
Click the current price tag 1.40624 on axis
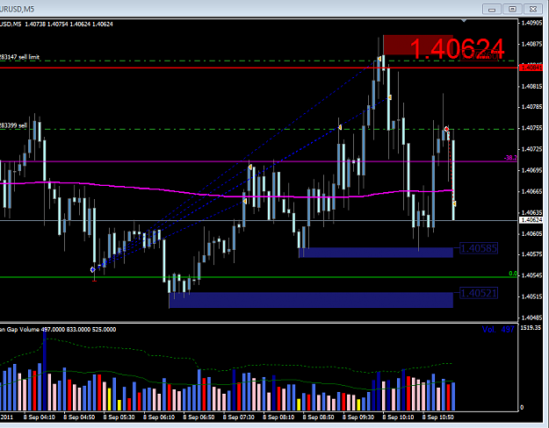[x=531, y=220]
